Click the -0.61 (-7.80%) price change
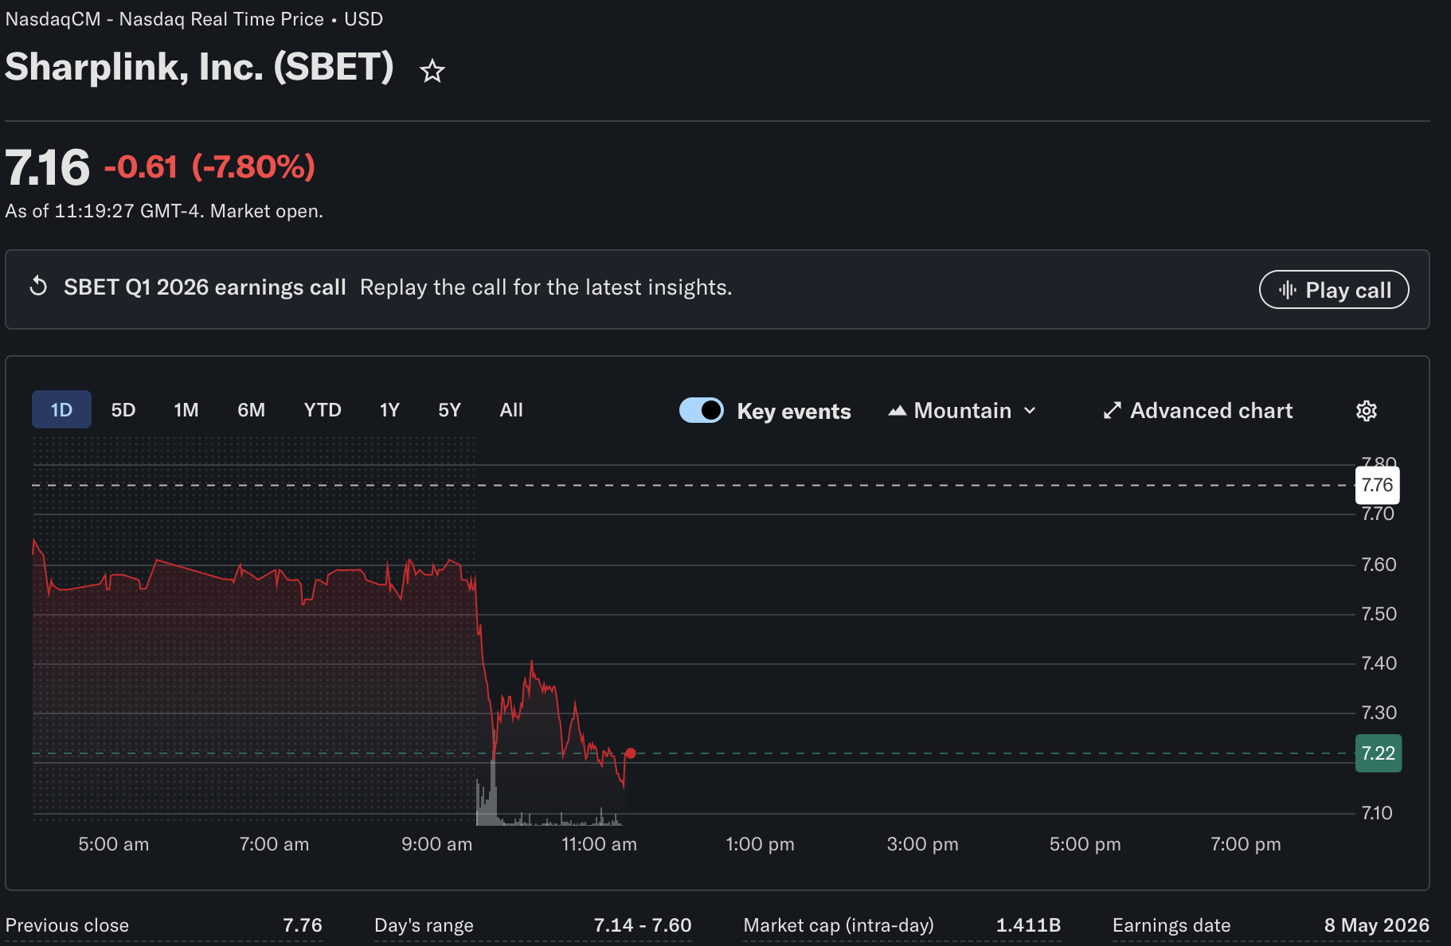Viewport: 1451px width, 946px height. tap(210, 167)
